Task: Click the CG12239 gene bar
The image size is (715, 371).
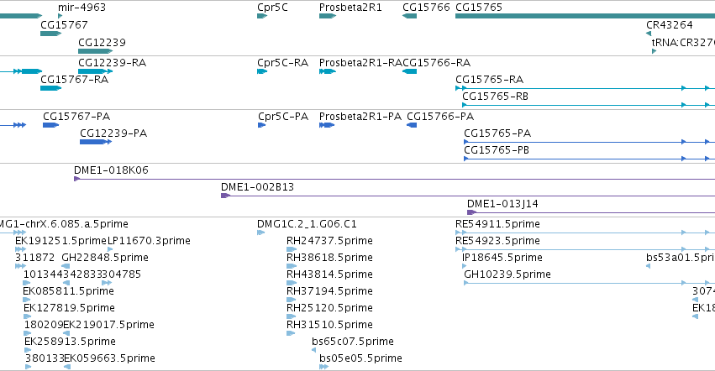Action: point(95,51)
